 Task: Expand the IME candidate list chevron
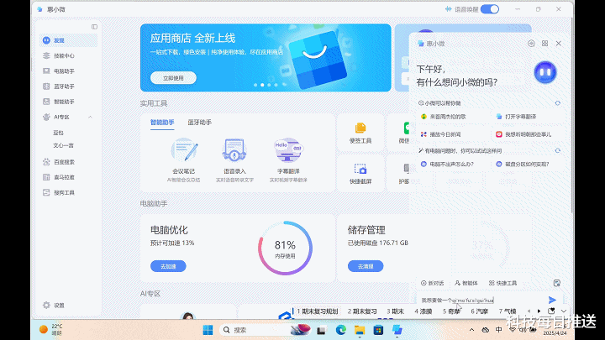[x=564, y=311]
